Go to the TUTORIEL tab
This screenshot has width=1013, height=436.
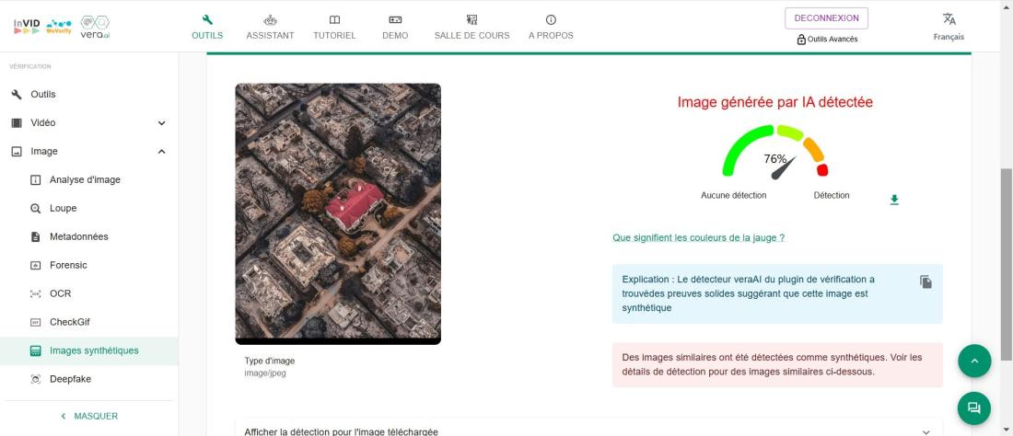tap(334, 27)
